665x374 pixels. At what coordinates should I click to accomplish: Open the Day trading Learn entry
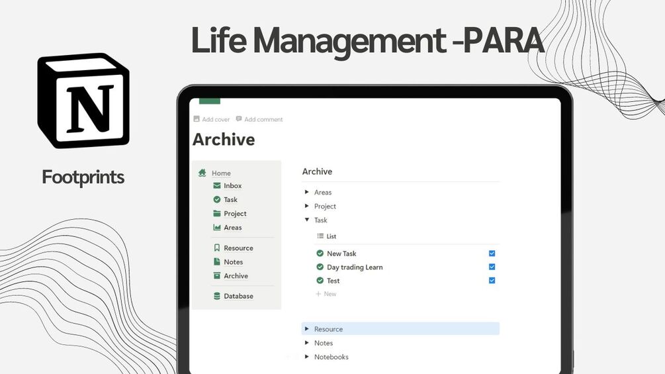click(x=355, y=267)
